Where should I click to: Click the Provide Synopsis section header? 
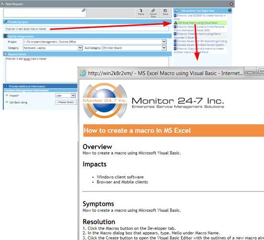click(x=87, y=22)
